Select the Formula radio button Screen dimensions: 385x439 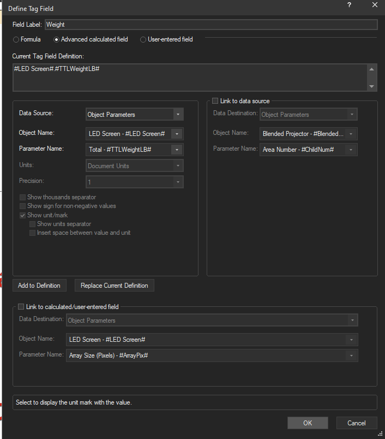click(16, 39)
